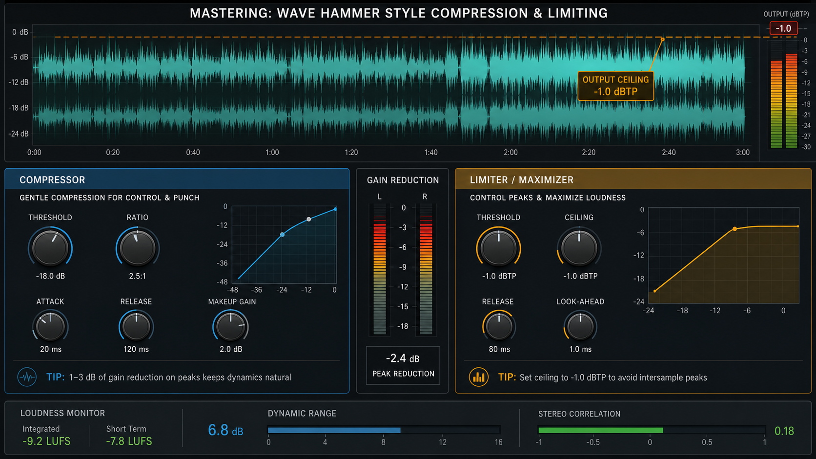Click the compressor curve white point near -12
Screen dimensions: 816x459
(308, 220)
